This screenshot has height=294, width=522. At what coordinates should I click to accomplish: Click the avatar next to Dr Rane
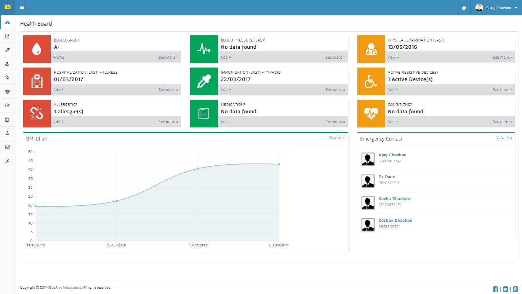tap(368, 181)
